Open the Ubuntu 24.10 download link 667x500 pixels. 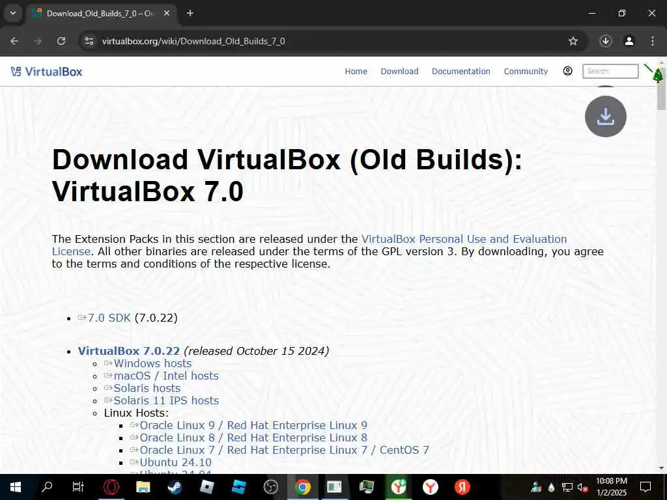click(x=176, y=462)
